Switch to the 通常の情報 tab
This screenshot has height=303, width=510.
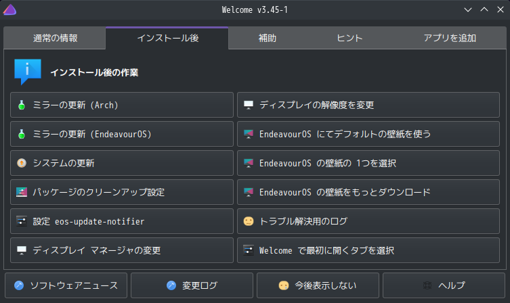coord(55,38)
